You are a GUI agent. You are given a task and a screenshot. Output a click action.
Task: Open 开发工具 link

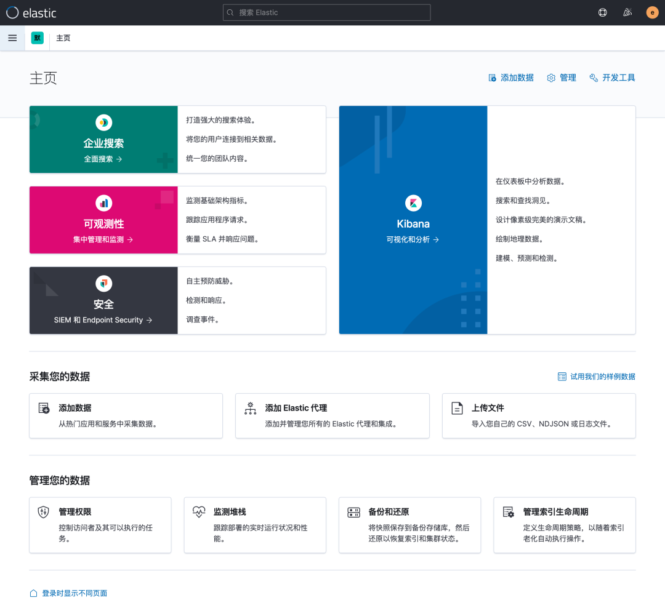613,78
